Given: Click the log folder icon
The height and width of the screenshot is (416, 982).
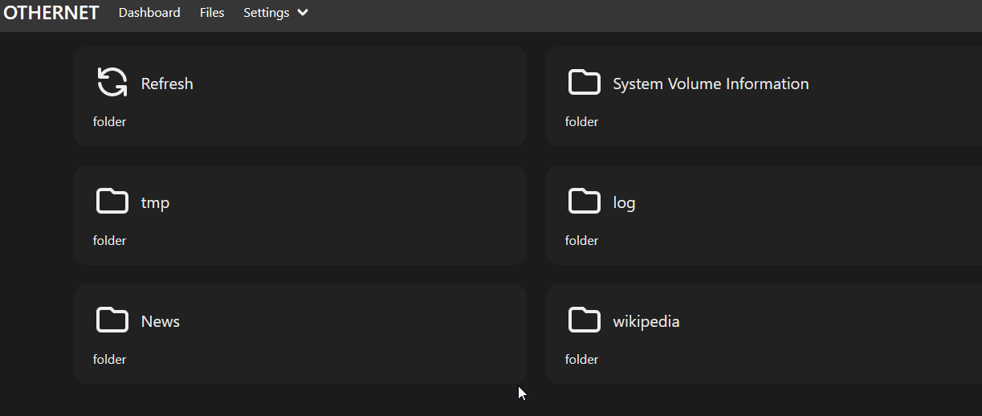Looking at the screenshot, I should (585, 201).
